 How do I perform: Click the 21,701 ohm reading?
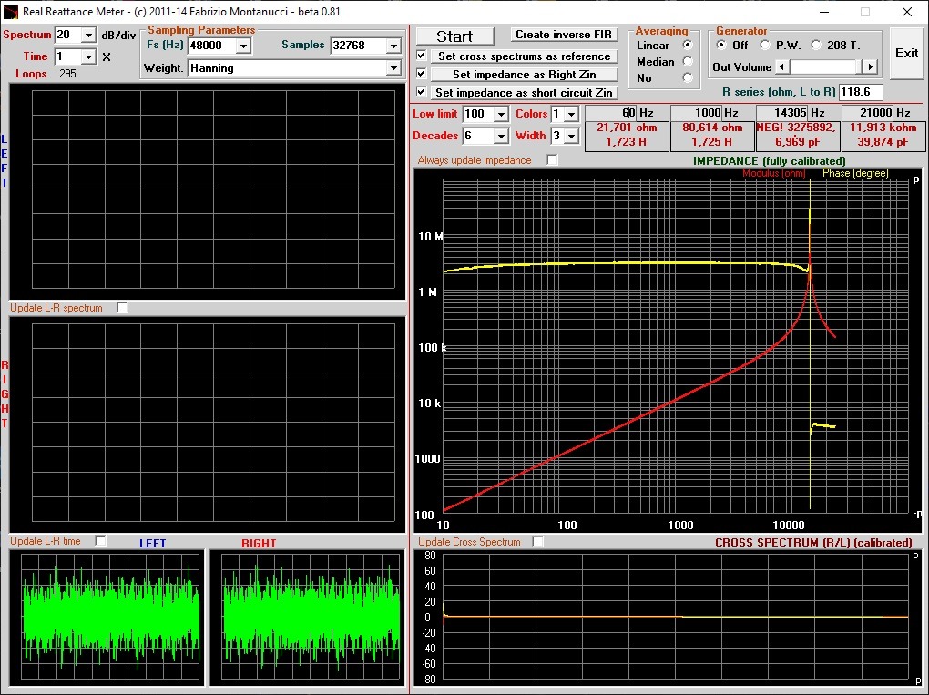click(x=627, y=128)
